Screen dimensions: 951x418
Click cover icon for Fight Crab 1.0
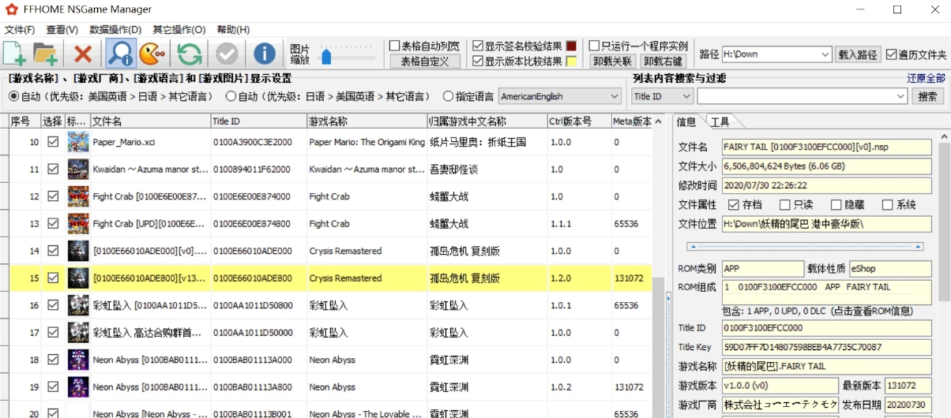click(x=78, y=196)
